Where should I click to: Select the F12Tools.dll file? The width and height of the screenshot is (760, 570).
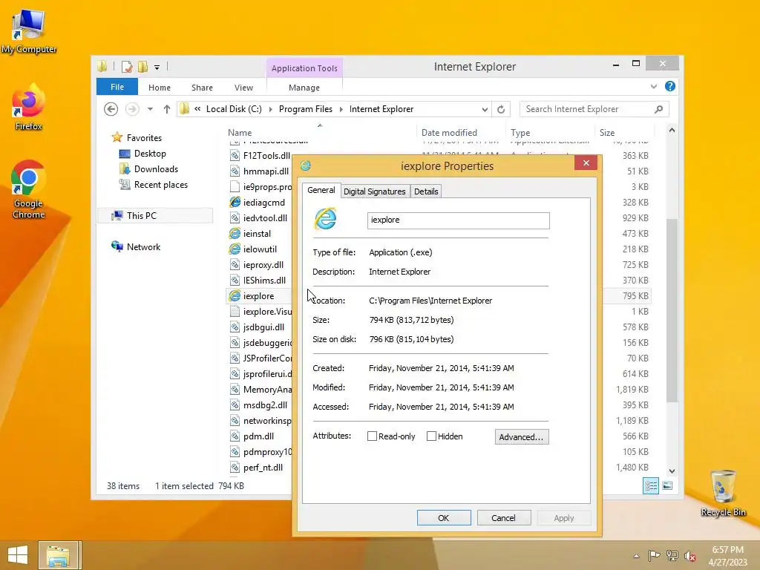266,156
